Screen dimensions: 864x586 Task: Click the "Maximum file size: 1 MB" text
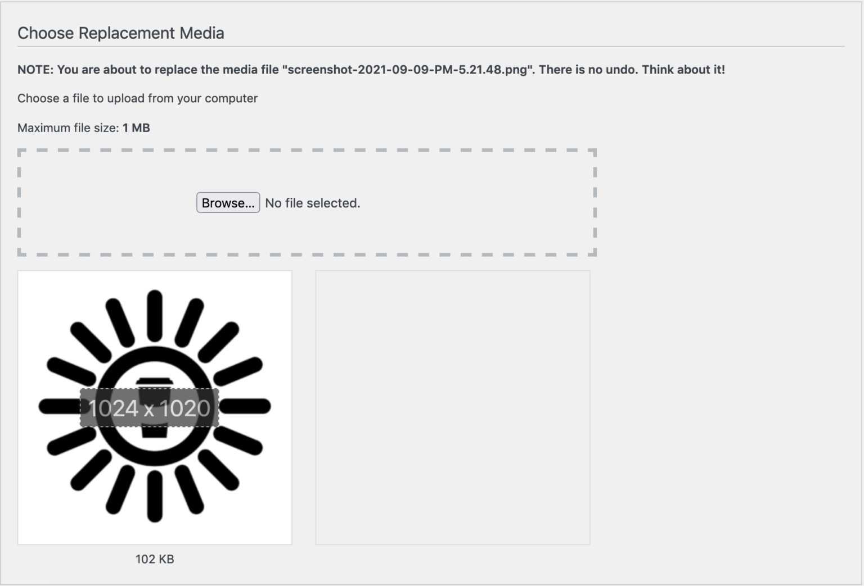coord(84,128)
